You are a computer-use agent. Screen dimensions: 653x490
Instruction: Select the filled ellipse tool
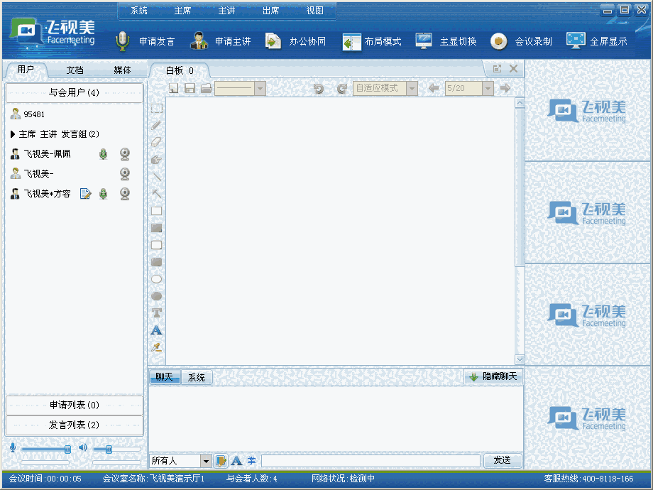coord(157,296)
